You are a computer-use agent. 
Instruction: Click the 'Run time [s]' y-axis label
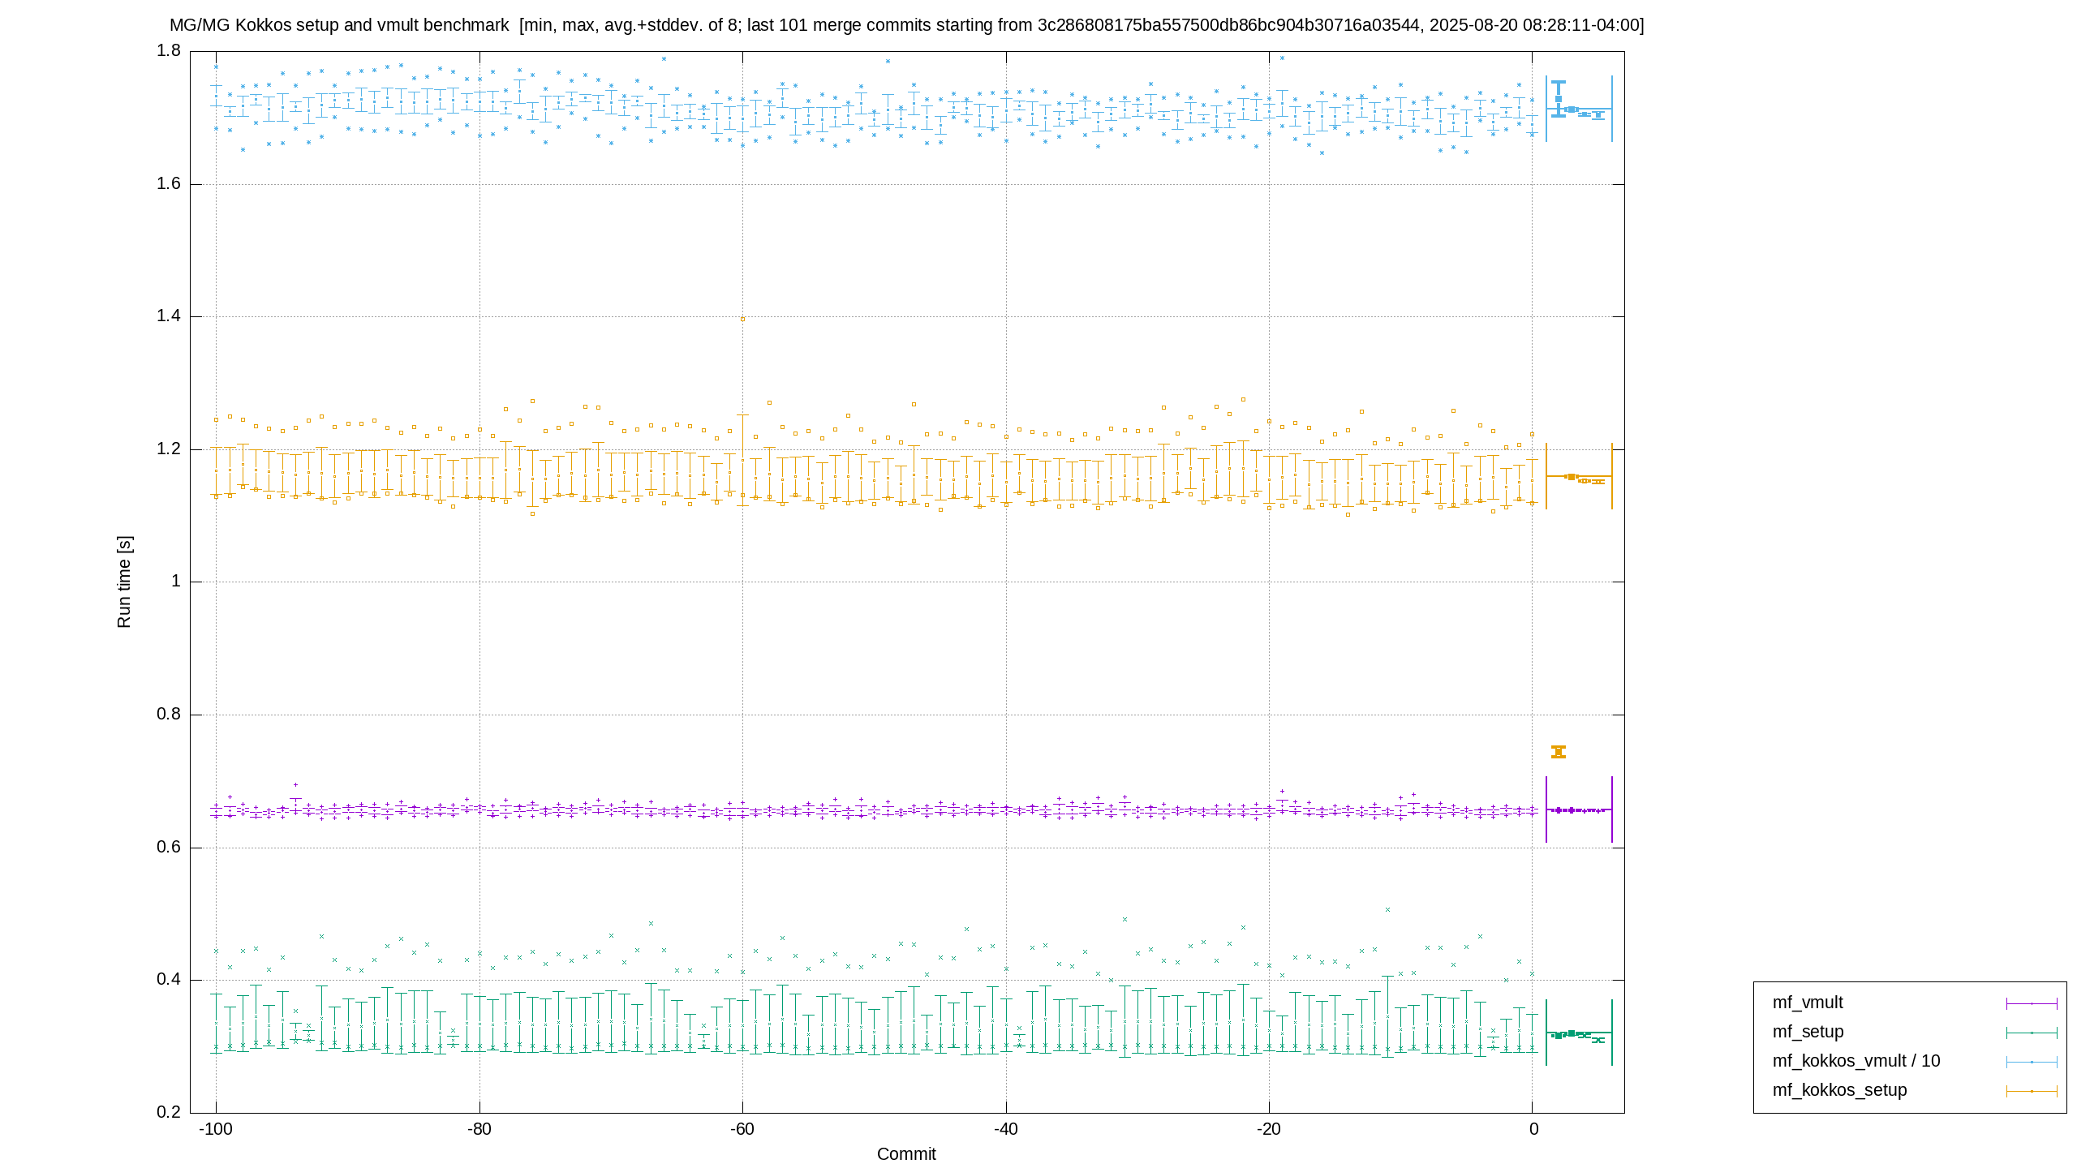coord(123,582)
